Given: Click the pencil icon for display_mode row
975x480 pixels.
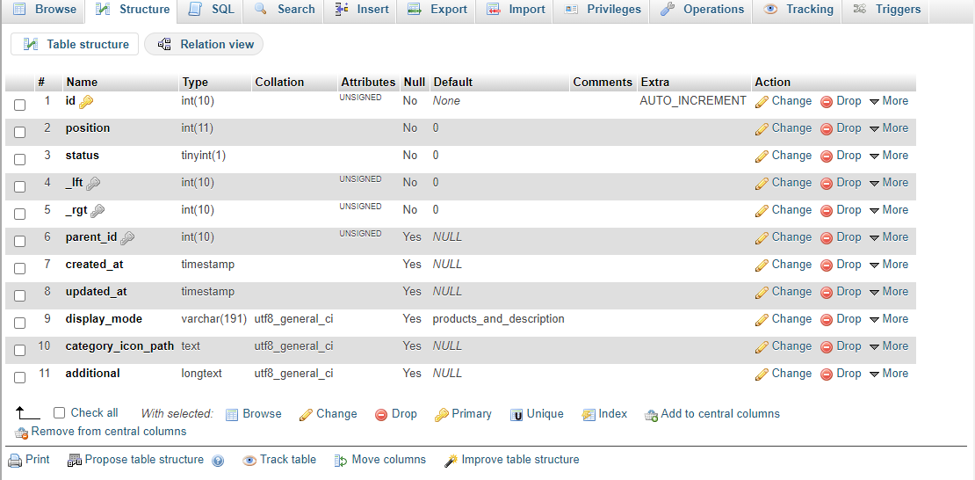Looking at the screenshot, I should [x=762, y=320].
